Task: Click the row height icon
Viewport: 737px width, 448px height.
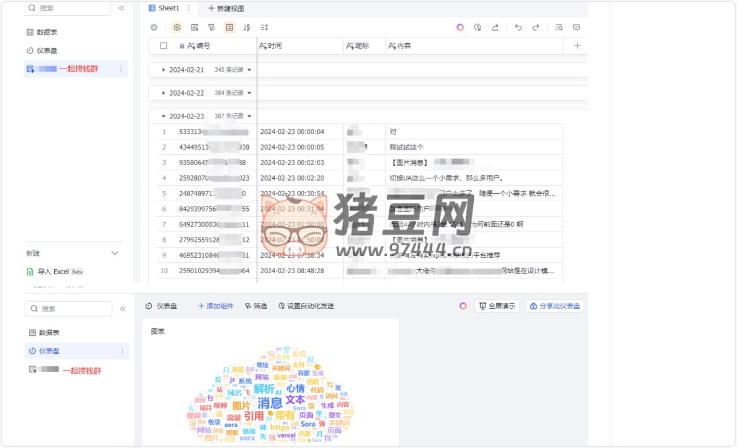Action: tap(264, 27)
